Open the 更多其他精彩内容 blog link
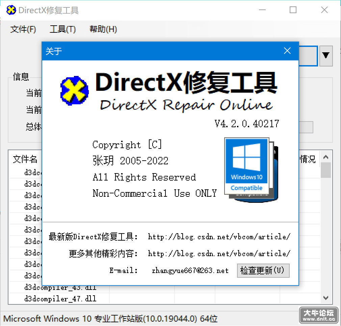Viewport: 341px width, 326px height. tap(219, 254)
